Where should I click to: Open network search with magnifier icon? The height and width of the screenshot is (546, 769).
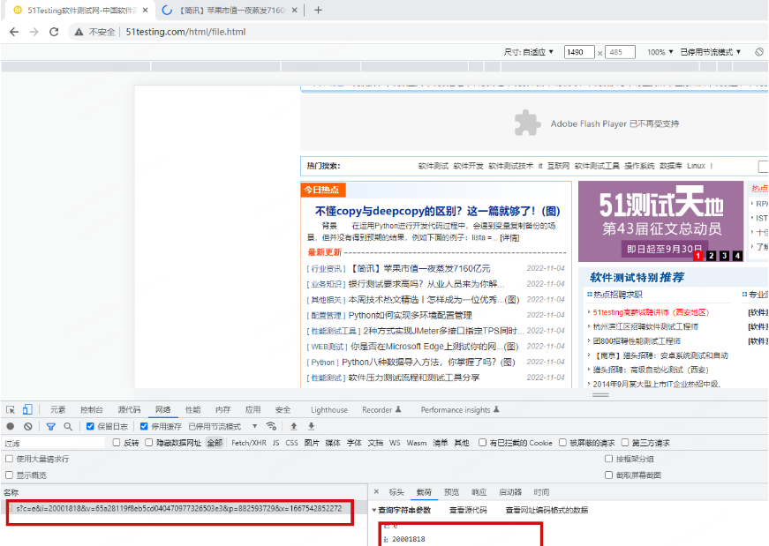pyautogui.click(x=68, y=426)
